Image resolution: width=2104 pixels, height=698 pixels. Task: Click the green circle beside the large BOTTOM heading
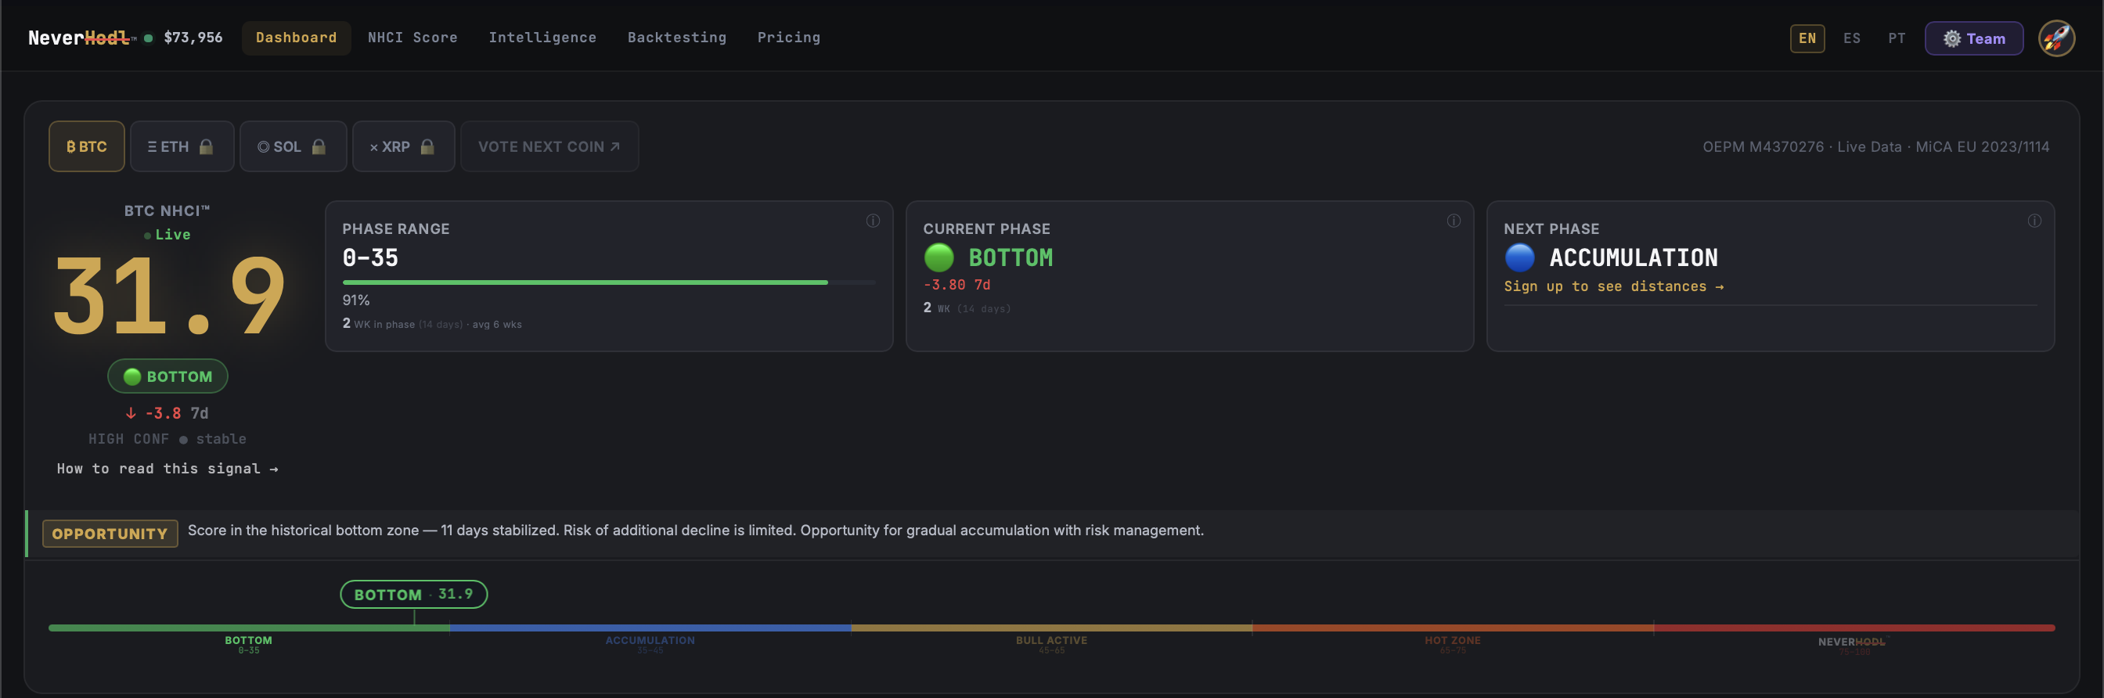pyautogui.click(x=939, y=257)
